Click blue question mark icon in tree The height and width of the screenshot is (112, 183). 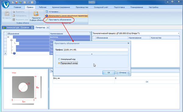(14, 53)
